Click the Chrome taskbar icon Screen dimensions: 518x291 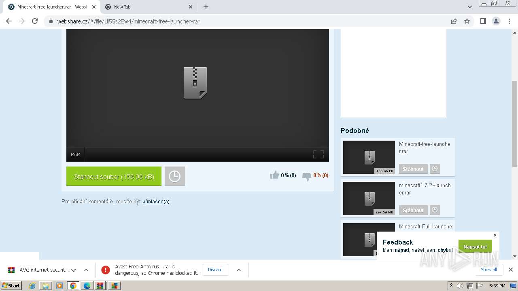point(73,286)
